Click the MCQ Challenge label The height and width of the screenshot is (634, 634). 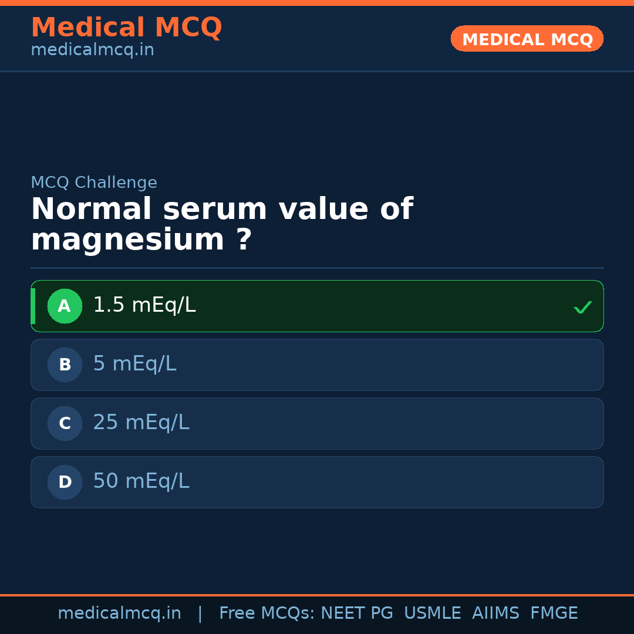[x=94, y=183]
